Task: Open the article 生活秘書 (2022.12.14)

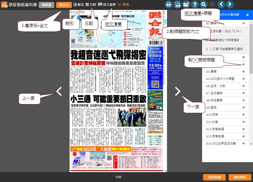Action: 225,31
